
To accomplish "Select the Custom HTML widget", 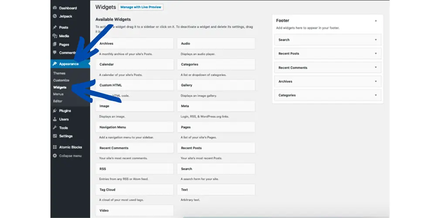I will (x=135, y=85).
